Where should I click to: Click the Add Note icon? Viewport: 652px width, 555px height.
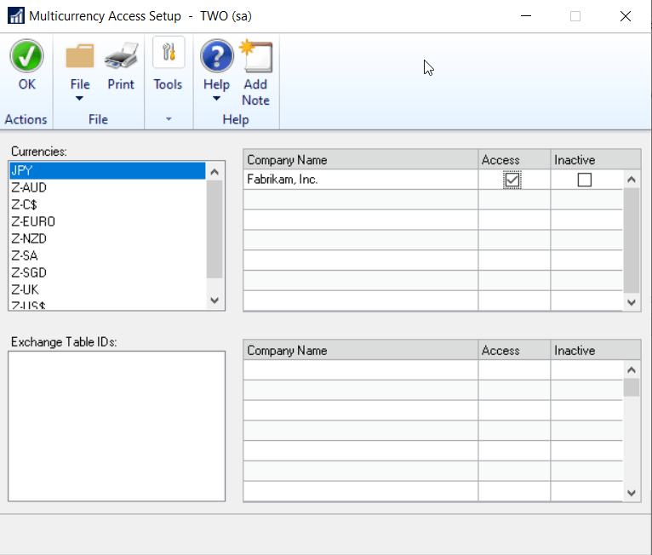point(255,56)
